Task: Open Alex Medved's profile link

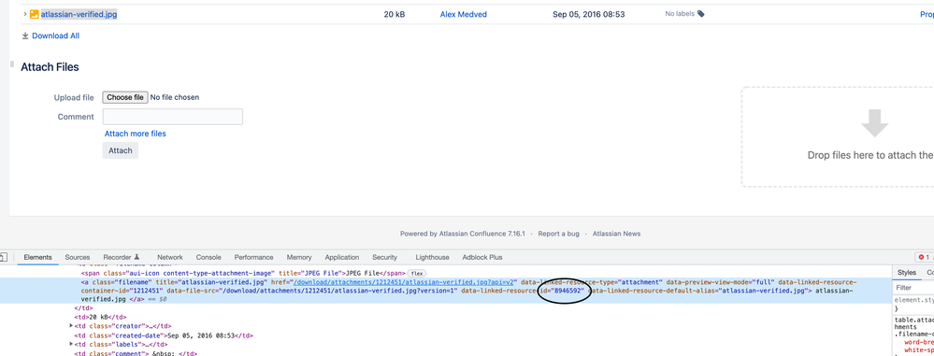Action: (x=464, y=14)
